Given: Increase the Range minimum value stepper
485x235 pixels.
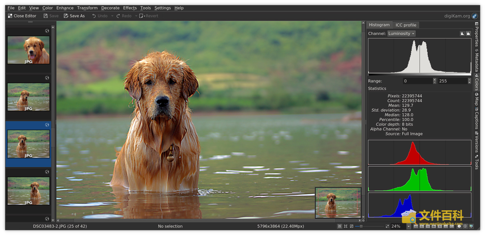Looking at the screenshot, I should 434,79.
